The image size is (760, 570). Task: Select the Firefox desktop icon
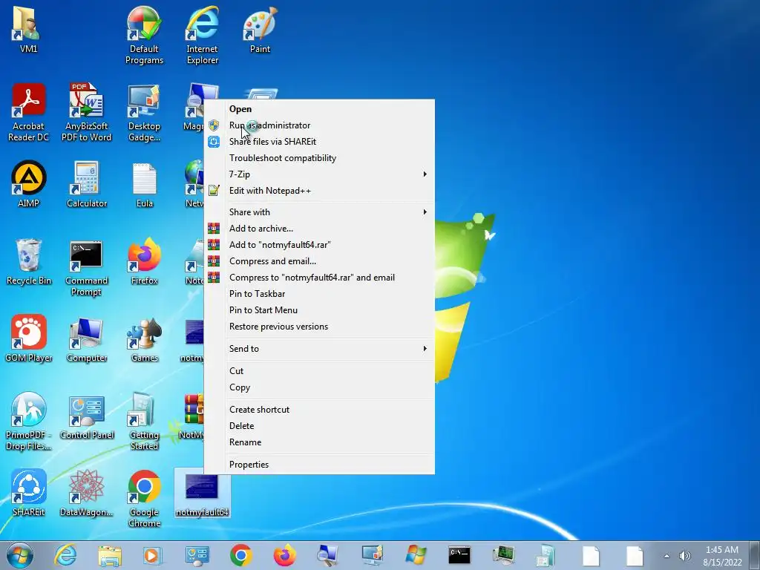[x=144, y=262]
